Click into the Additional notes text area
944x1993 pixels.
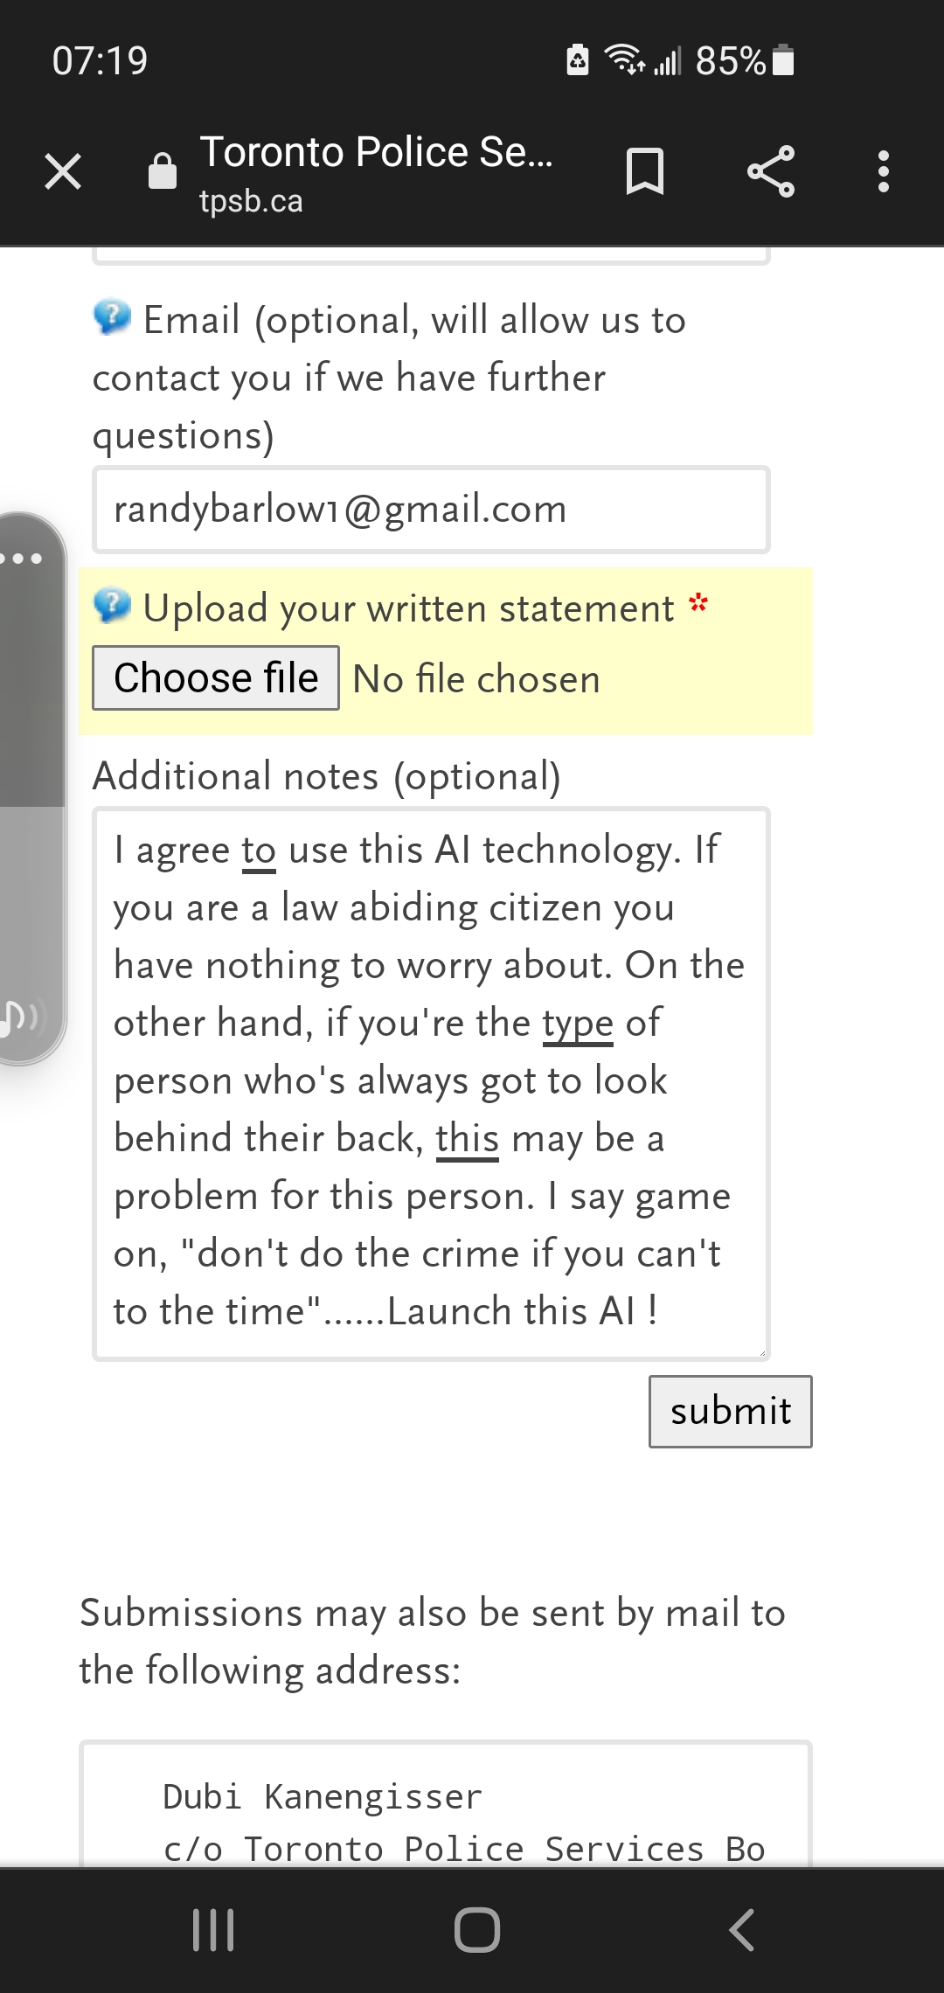(431, 1082)
